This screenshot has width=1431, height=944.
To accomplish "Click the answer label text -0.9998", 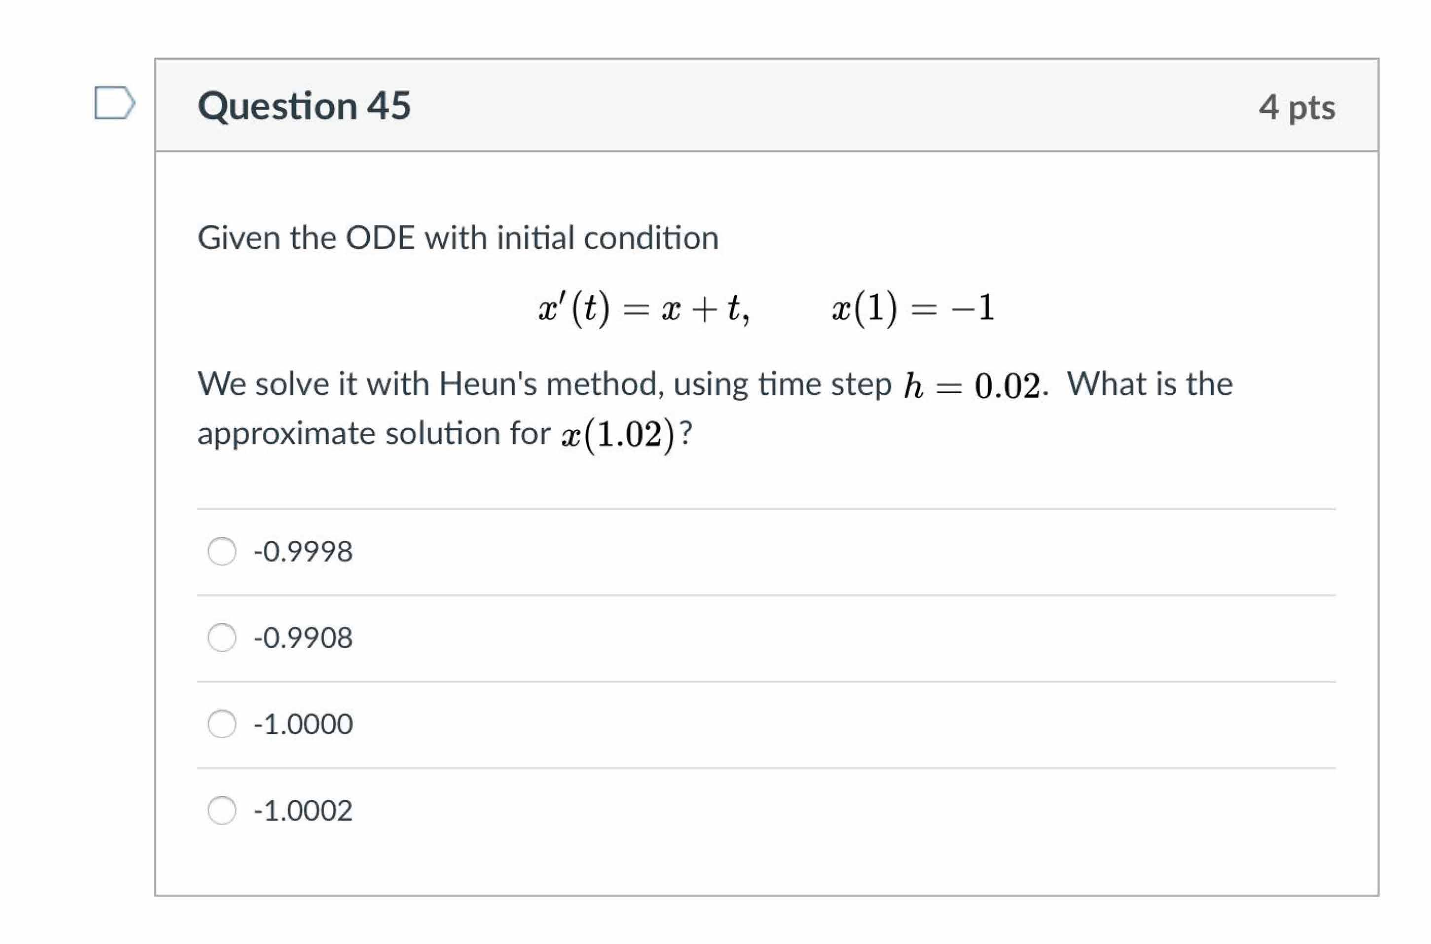I will [303, 552].
